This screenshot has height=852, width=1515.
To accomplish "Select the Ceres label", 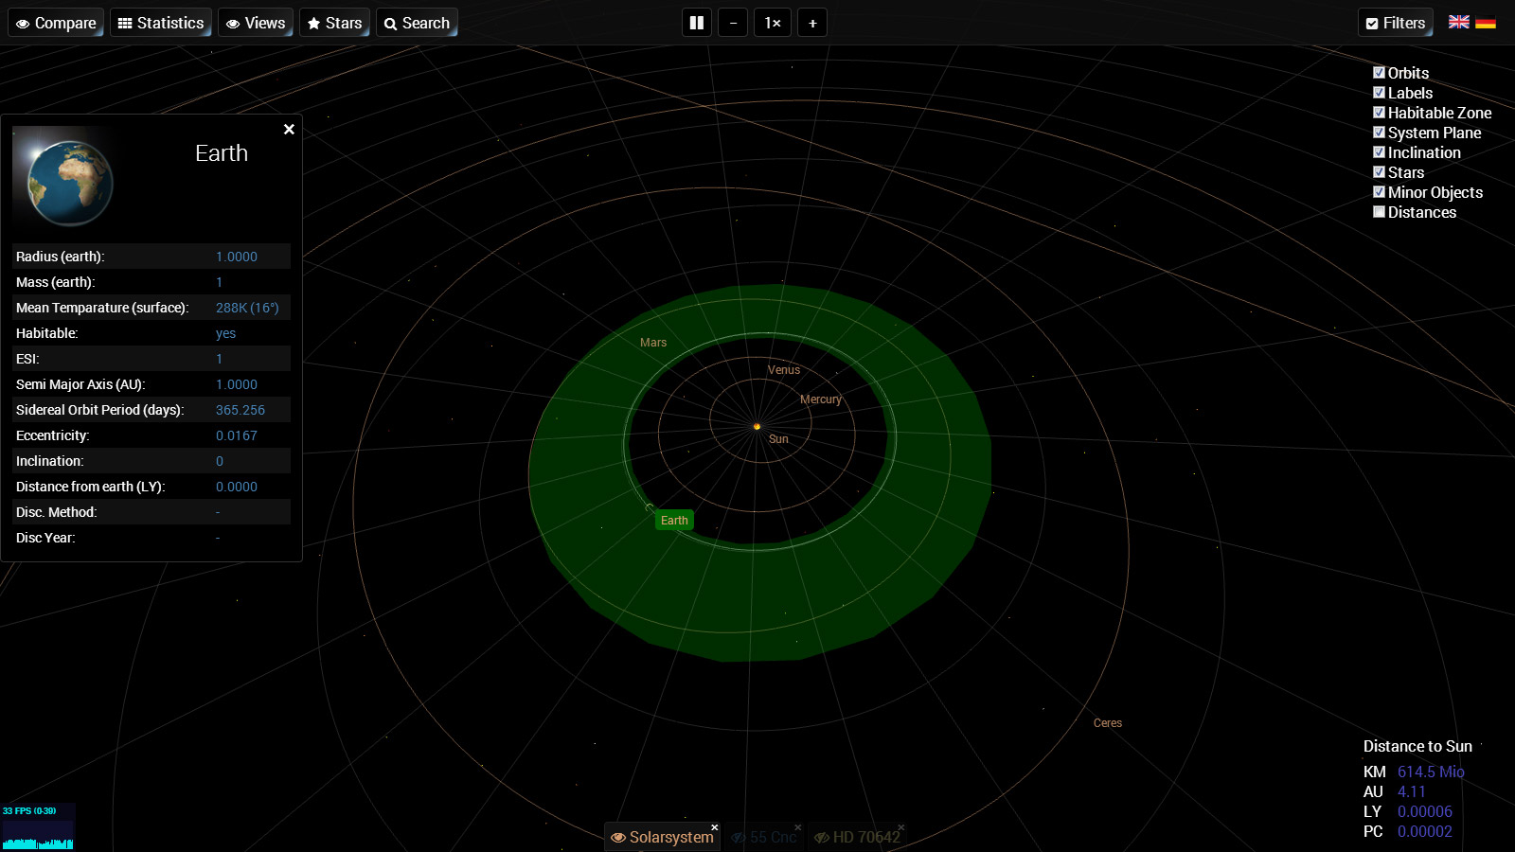I will point(1108,723).
